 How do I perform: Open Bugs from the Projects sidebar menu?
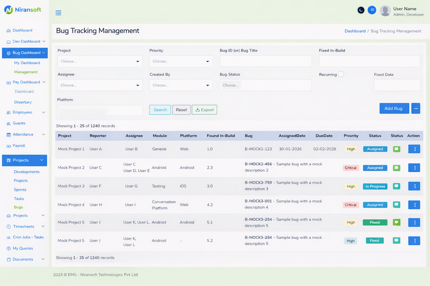pyautogui.click(x=18, y=207)
